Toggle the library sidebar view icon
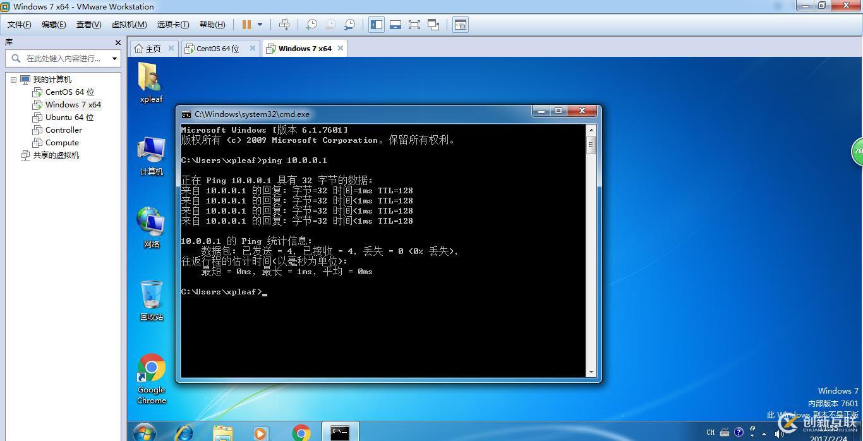Image resolution: width=863 pixels, height=441 pixels. (x=377, y=25)
